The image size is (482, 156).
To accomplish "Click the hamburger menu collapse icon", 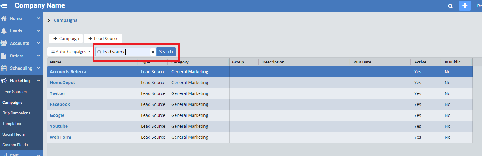I will tap(4, 6).
